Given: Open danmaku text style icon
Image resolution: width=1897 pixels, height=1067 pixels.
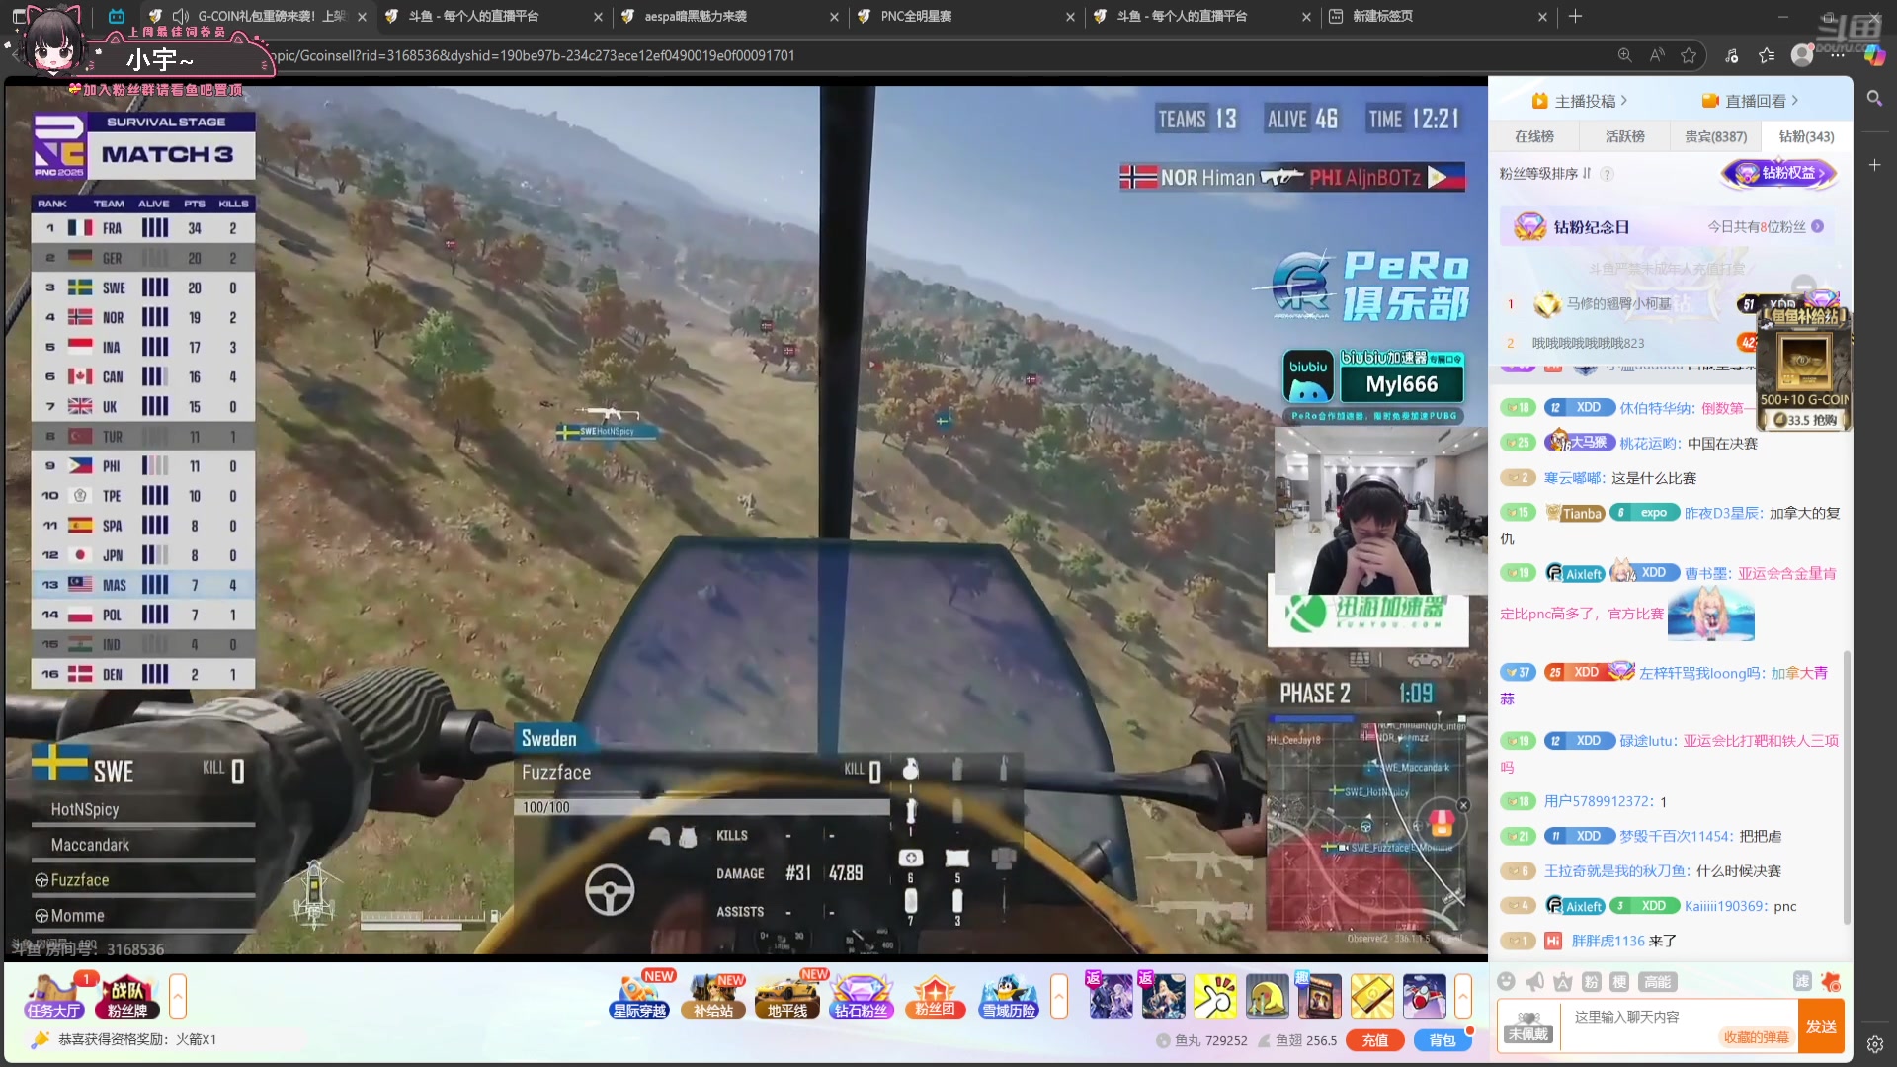Looking at the screenshot, I should click(x=1562, y=981).
